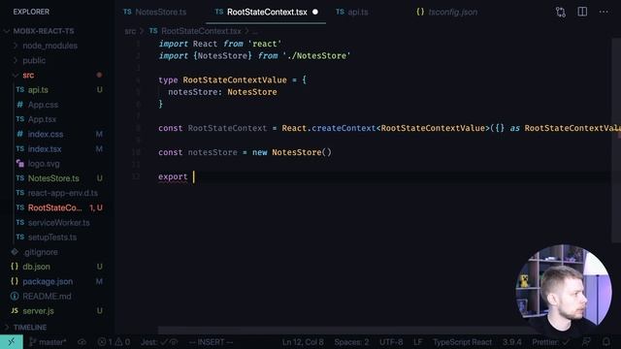The height and width of the screenshot is (349, 621).
Task: Change file encoding UTF-8
Action: click(391, 342)
